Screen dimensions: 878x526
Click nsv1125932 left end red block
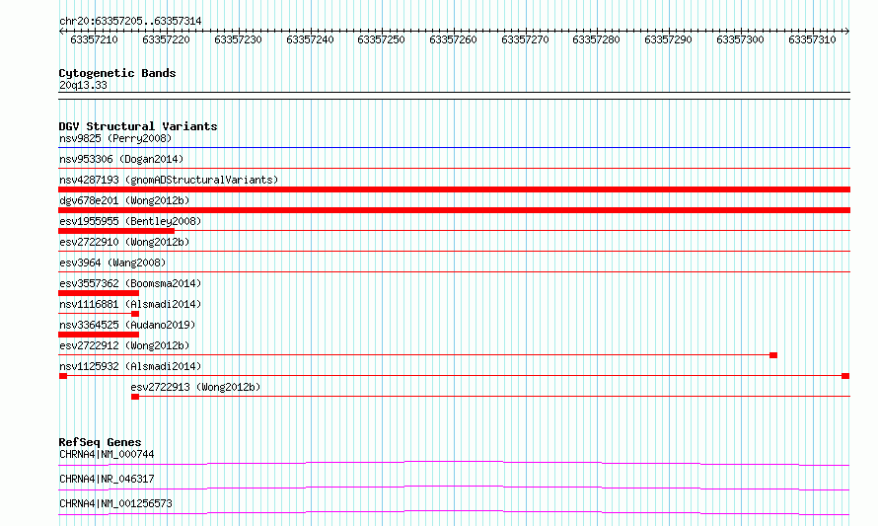[x=63, y=376]
